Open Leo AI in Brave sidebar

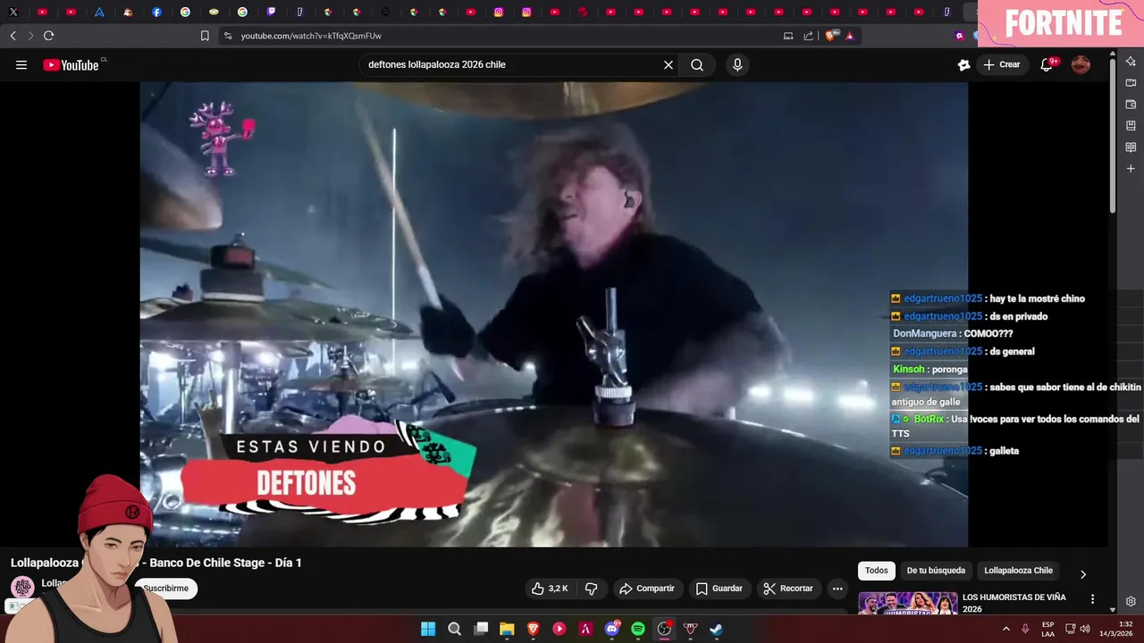[1131, 61]
